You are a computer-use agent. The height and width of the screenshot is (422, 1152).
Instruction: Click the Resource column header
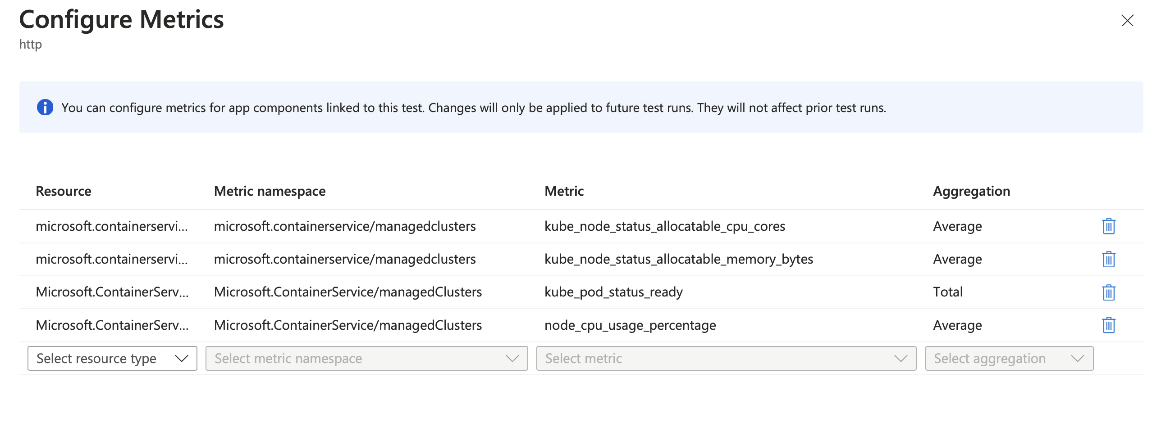coord(64,191)
